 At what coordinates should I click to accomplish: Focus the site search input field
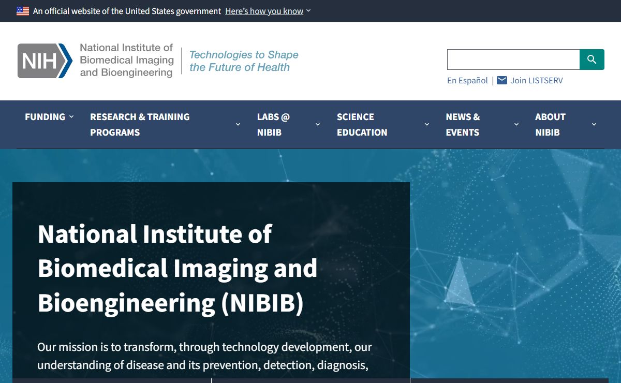pos(513,60)
